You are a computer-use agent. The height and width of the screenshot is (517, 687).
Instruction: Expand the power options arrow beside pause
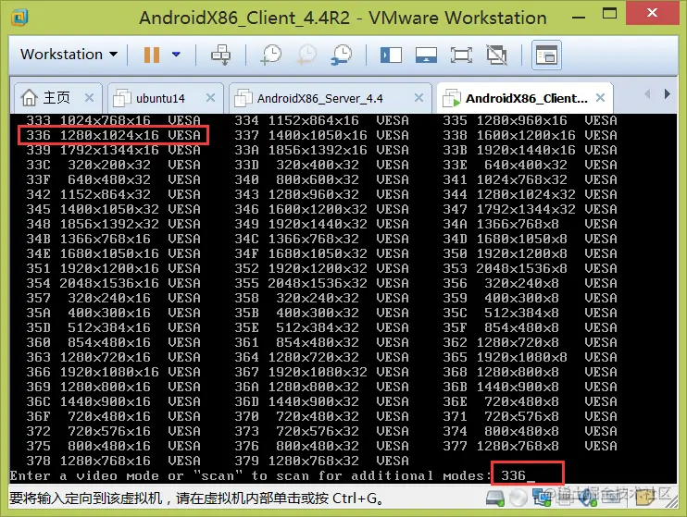point(176,55)
